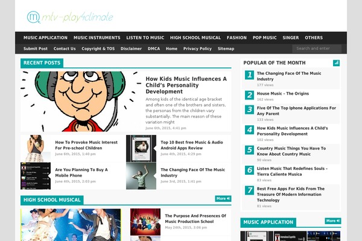Focus the Search and enter field
The height and width of the screenshot is (241, 362).
click(317, 48)
